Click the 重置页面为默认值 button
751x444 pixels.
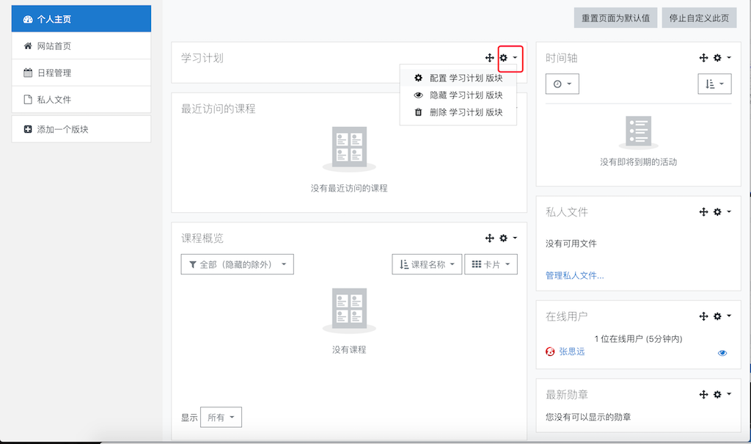[x=615, y=18]
